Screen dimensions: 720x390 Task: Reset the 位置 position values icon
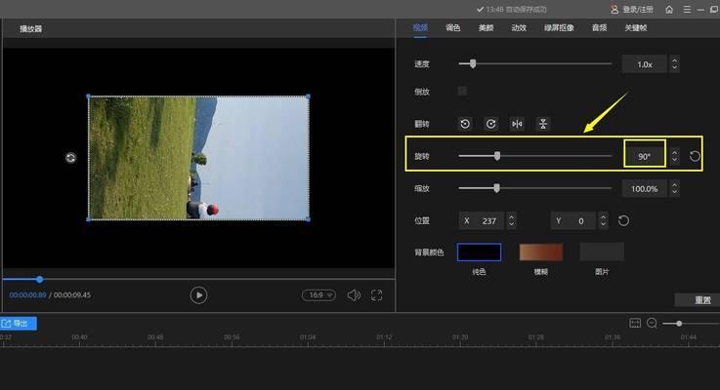(623, 221)
